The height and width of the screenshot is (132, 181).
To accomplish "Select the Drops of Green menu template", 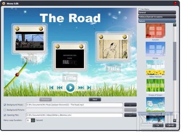I will point(155,86).
